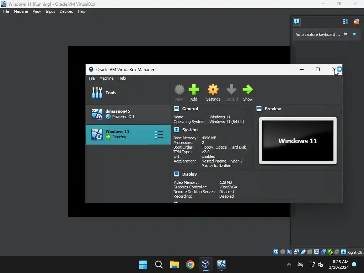Click the System section header
This screenshot has height=273, width=364.
click(190, 130)
